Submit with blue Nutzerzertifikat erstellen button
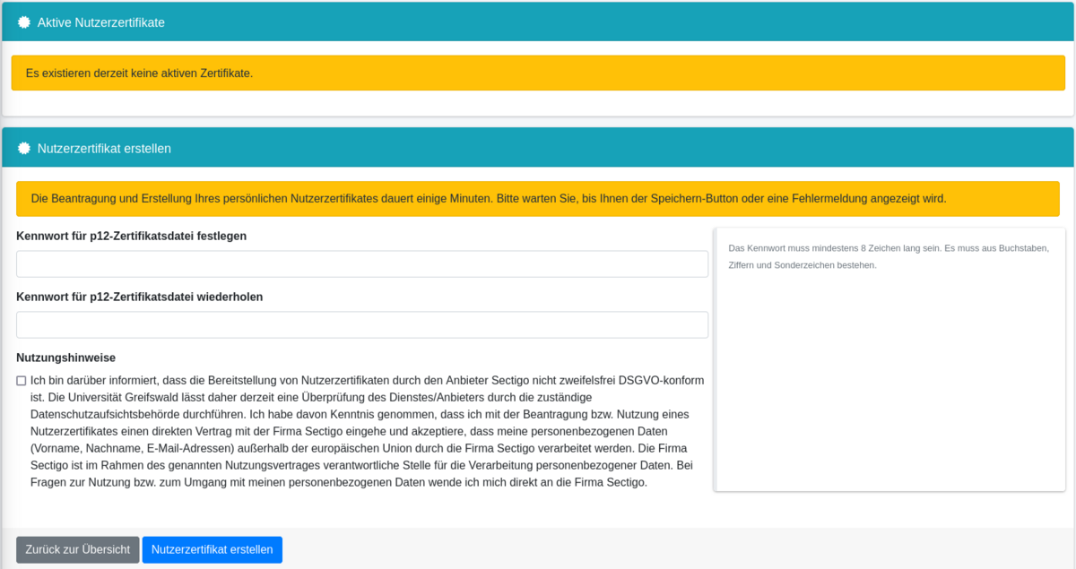 coord(212,549)
